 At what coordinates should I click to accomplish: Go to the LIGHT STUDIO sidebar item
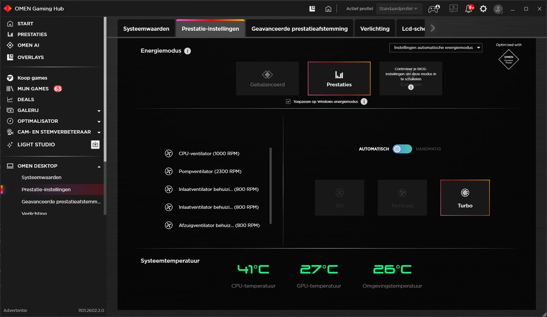pyautogui.click(x=36, y=145)
